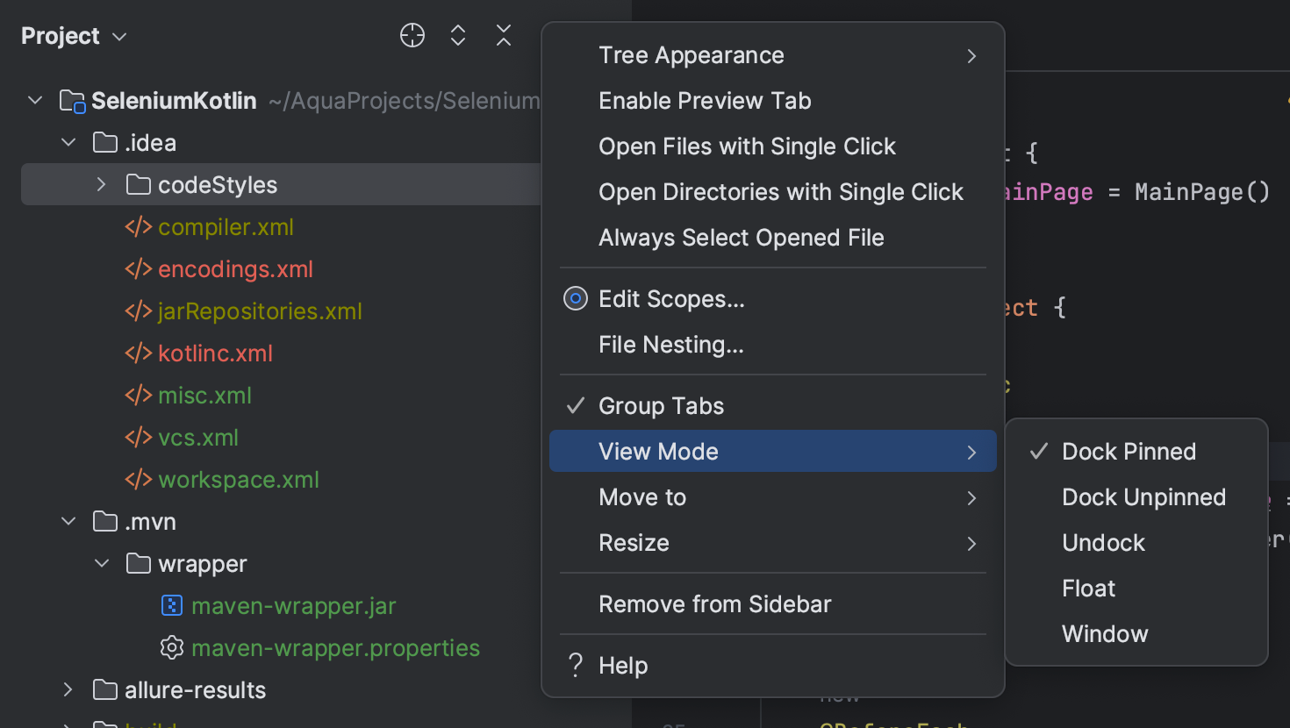Click the Help question mark icon
Image resolution: width=1290 pixels, height=728 pixels.
575,665
